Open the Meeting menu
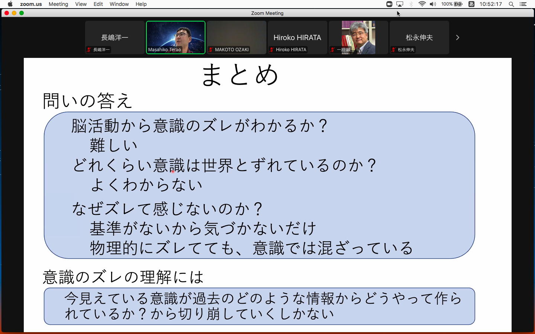This screenshot has width=535, height=334. (x=58, y=4)
